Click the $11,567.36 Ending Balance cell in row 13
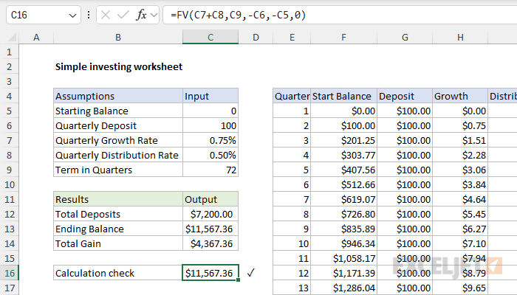This screenshot has height=295, width=517. tap(210, 229)
